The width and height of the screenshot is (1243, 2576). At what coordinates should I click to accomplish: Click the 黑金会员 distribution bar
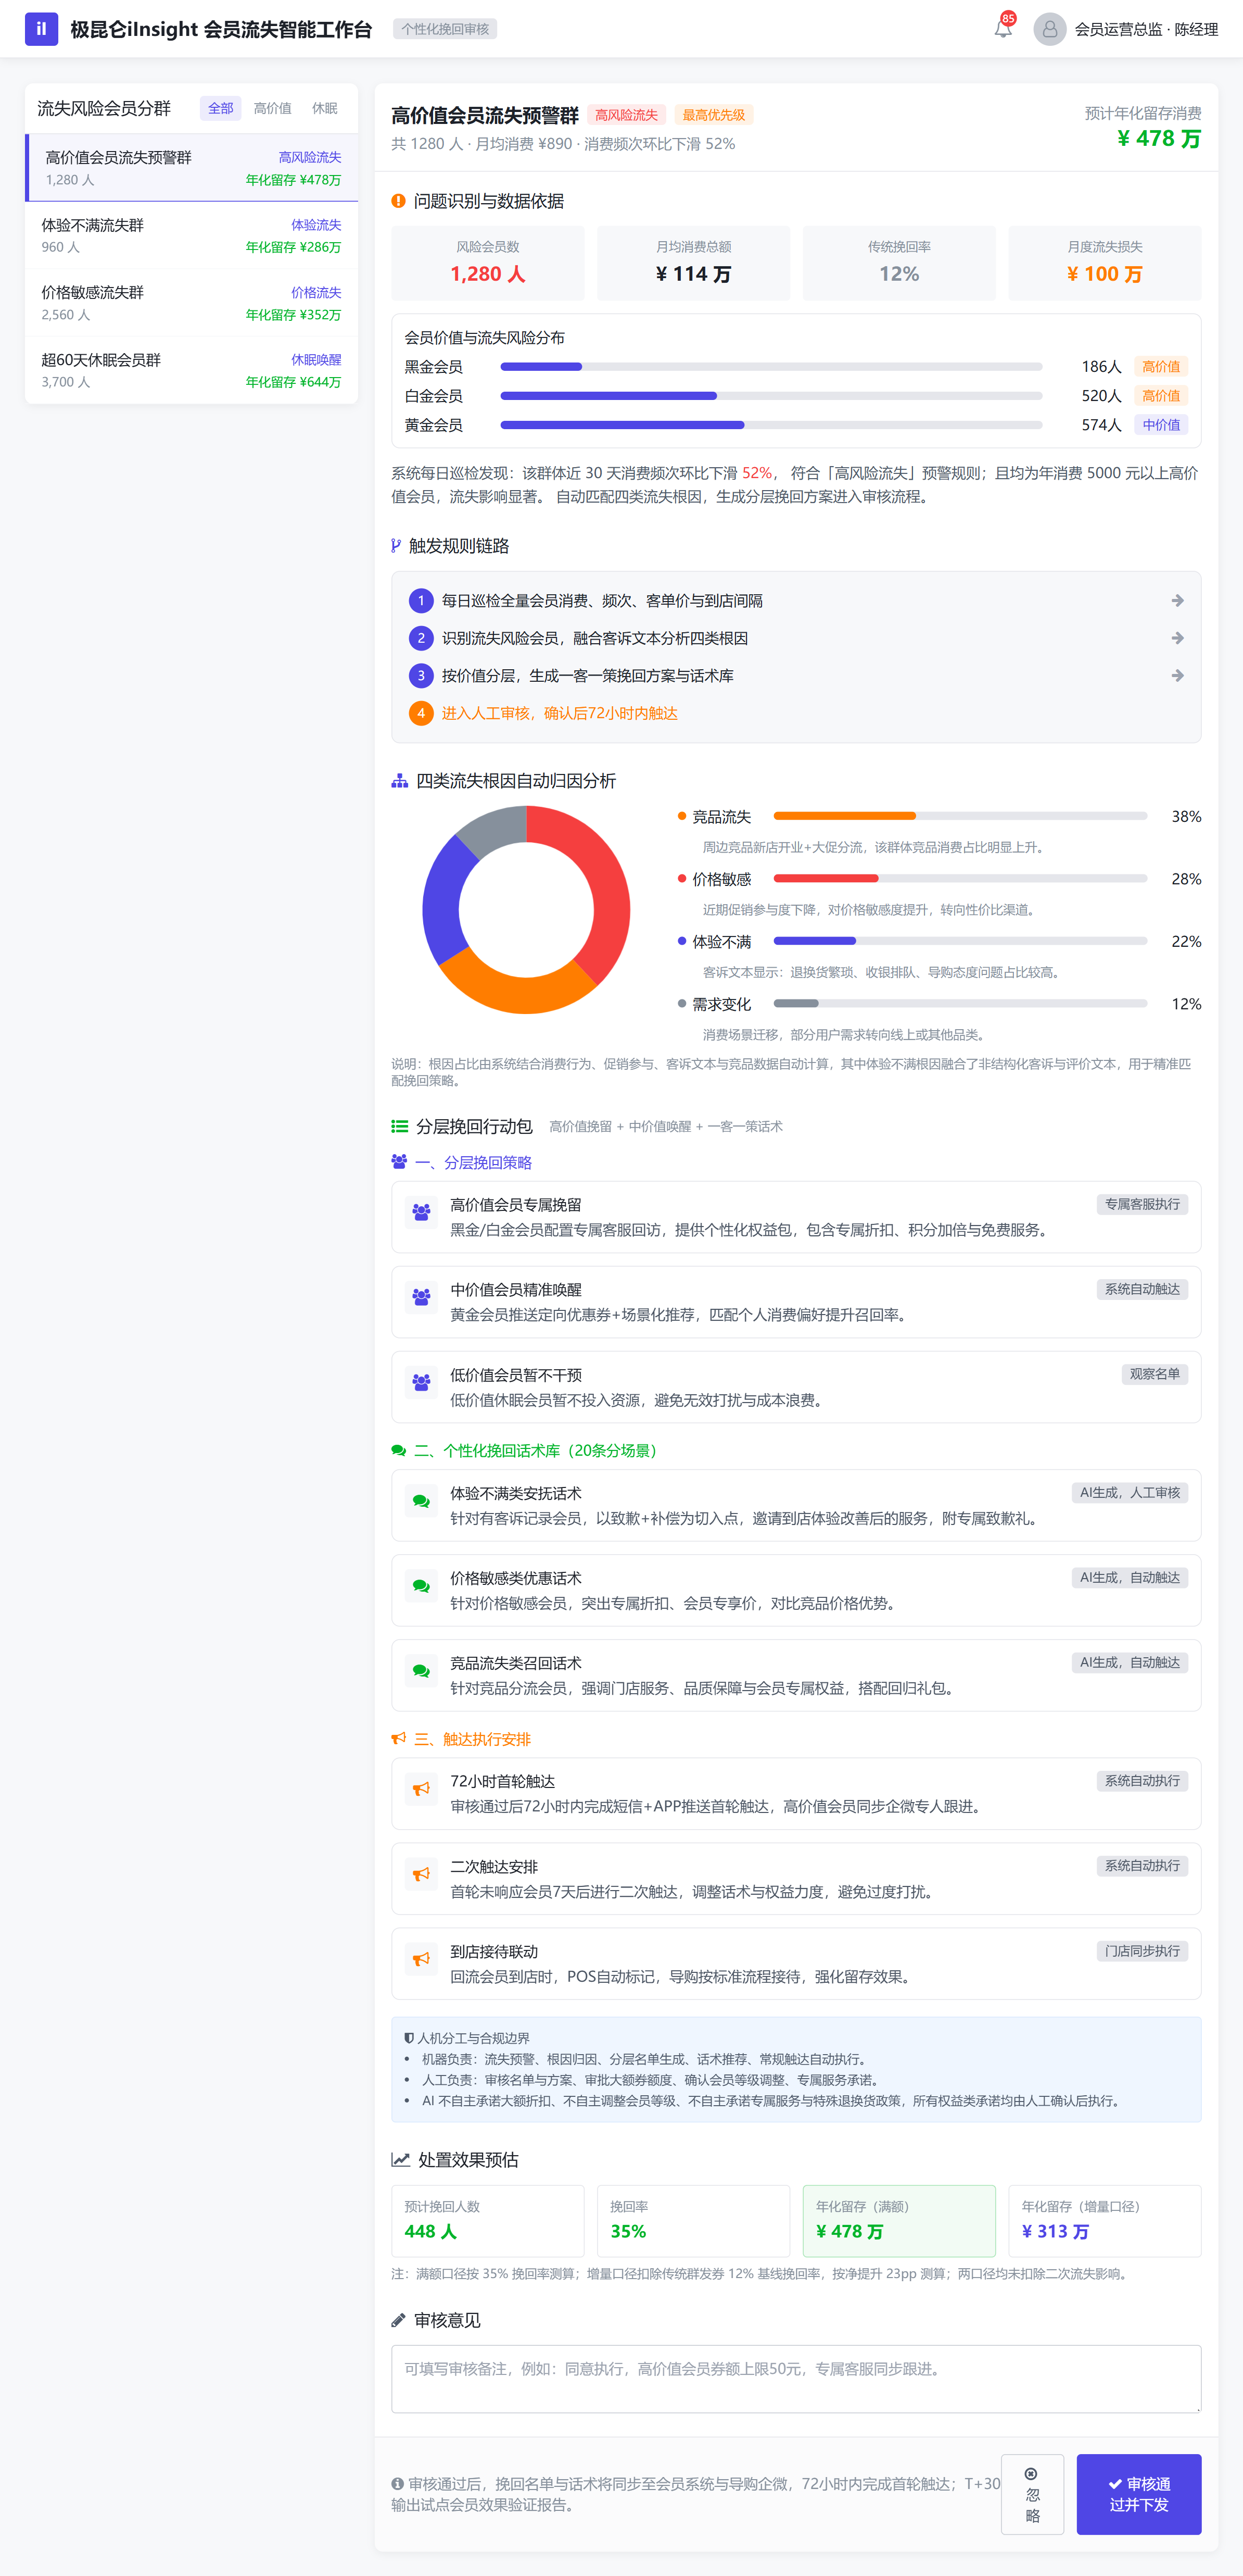click(x=771, y=367)
